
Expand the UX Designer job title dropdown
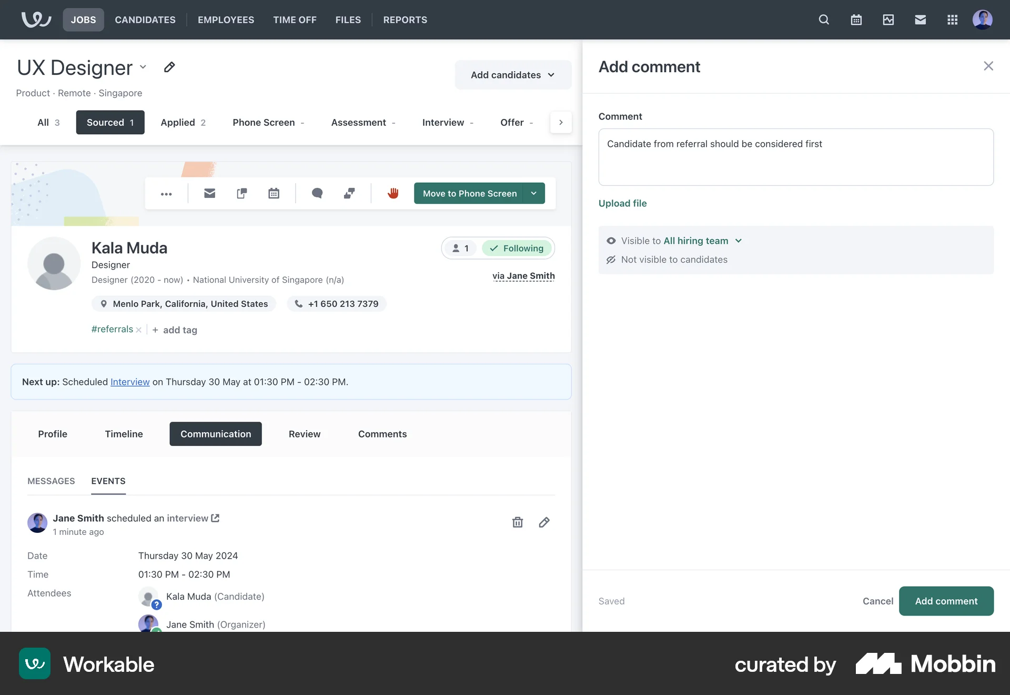click(143, 67)
